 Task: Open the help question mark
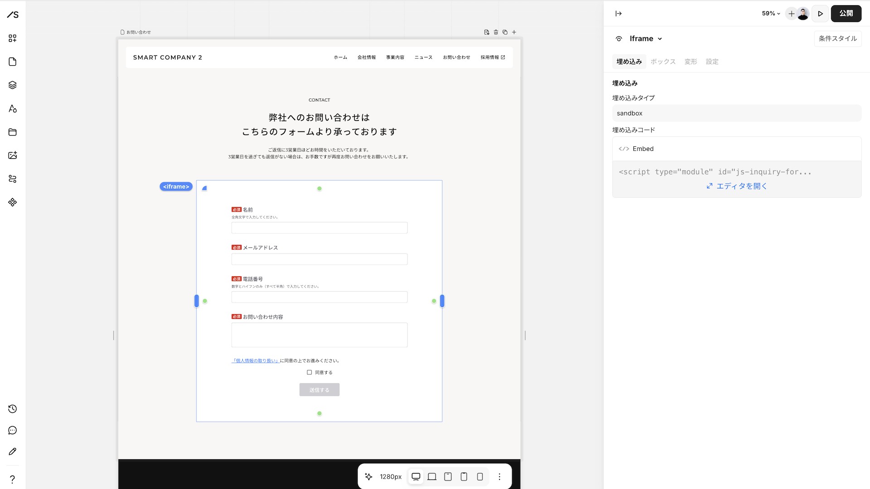click(x=13, y=479)
